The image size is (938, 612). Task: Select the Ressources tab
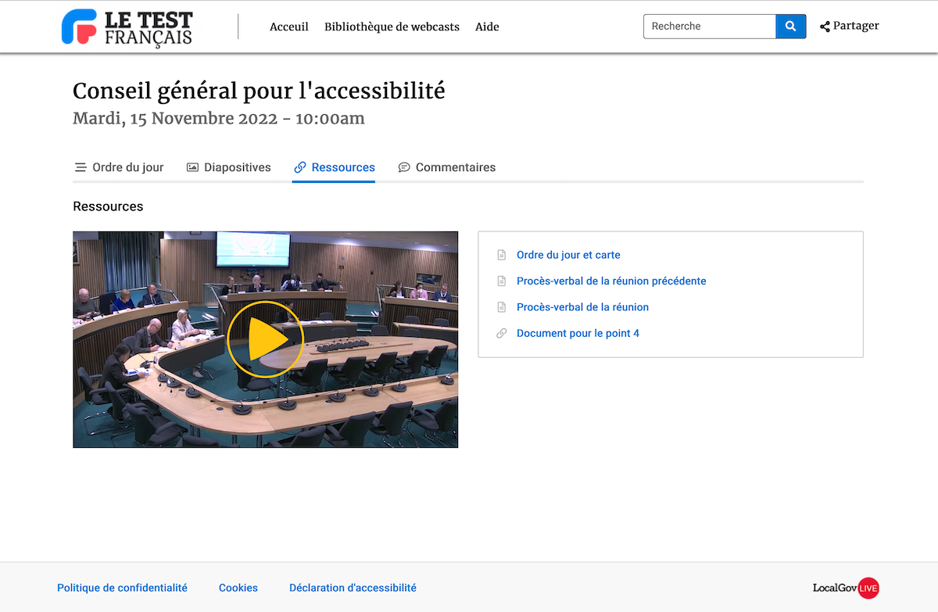tap(334, 167)
